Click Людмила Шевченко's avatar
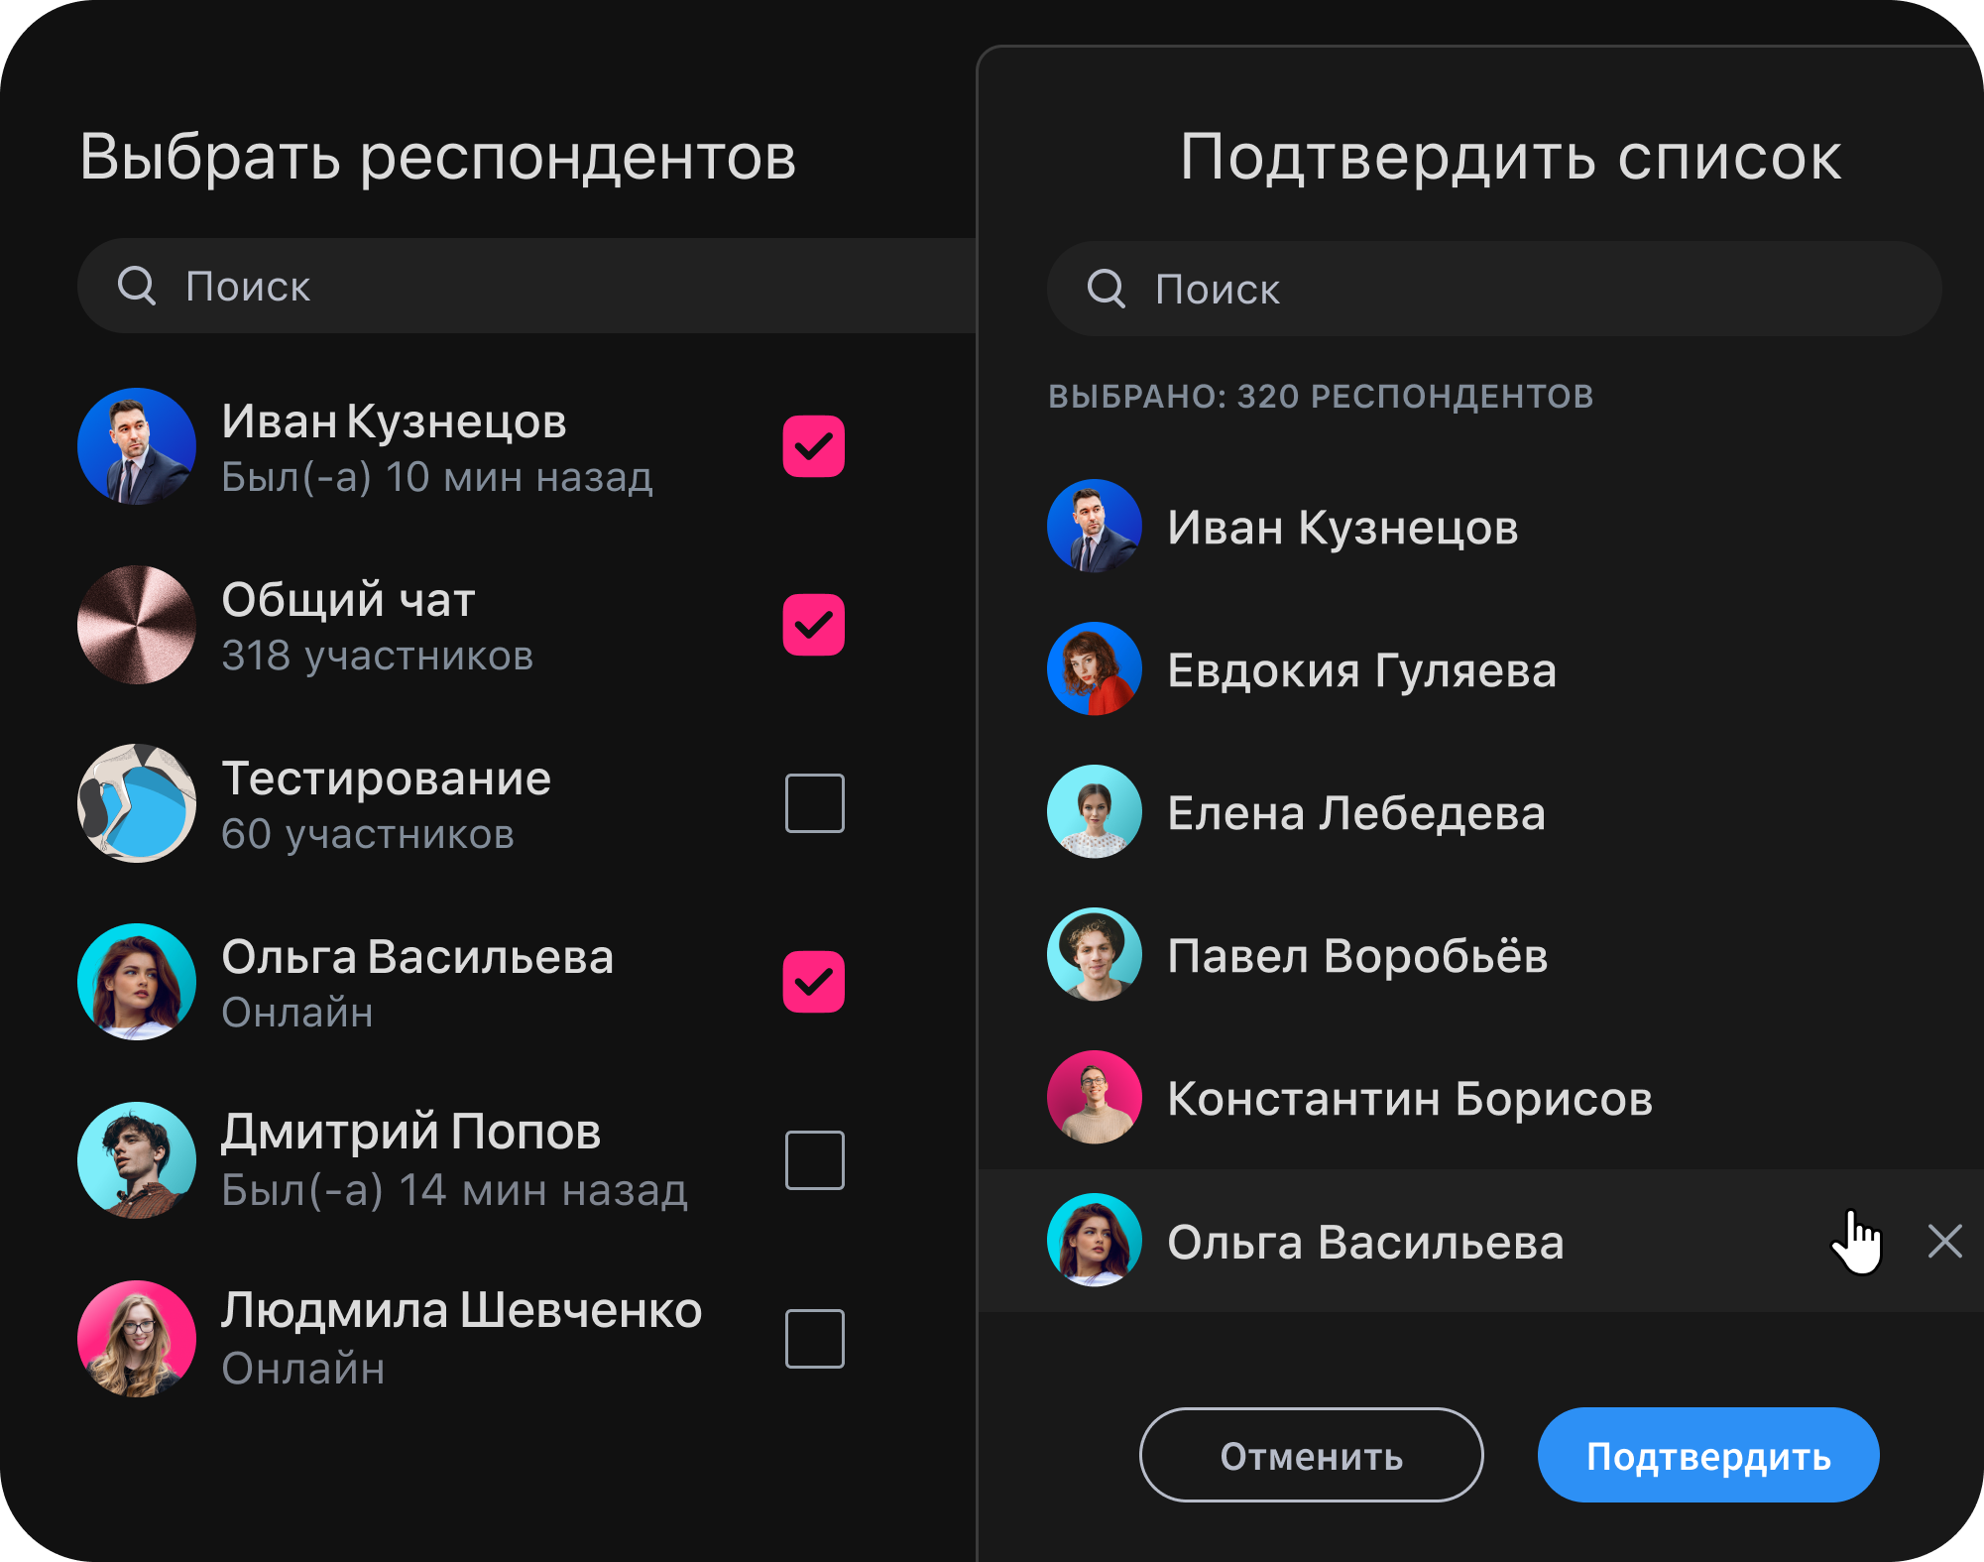This screenshot has height=1562, width=1984. [x=136, y=1339]
